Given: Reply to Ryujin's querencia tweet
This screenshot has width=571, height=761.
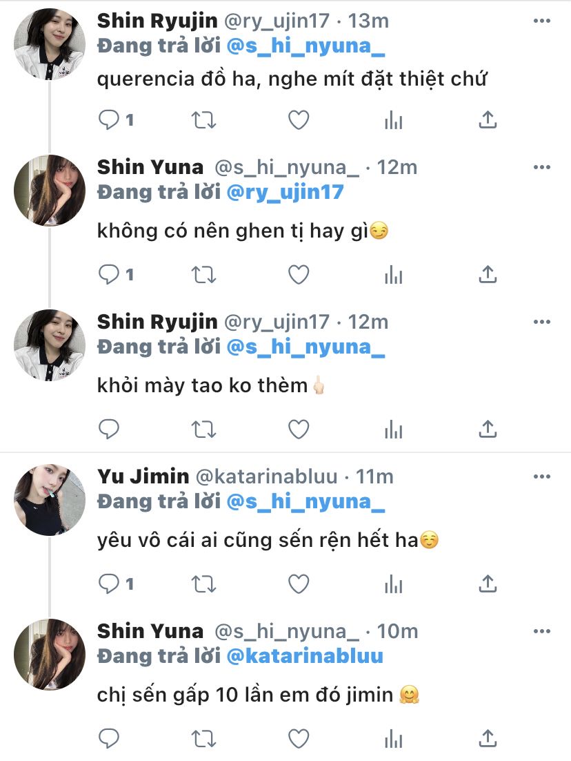Looking at the screenshot, I should point(110,121).
